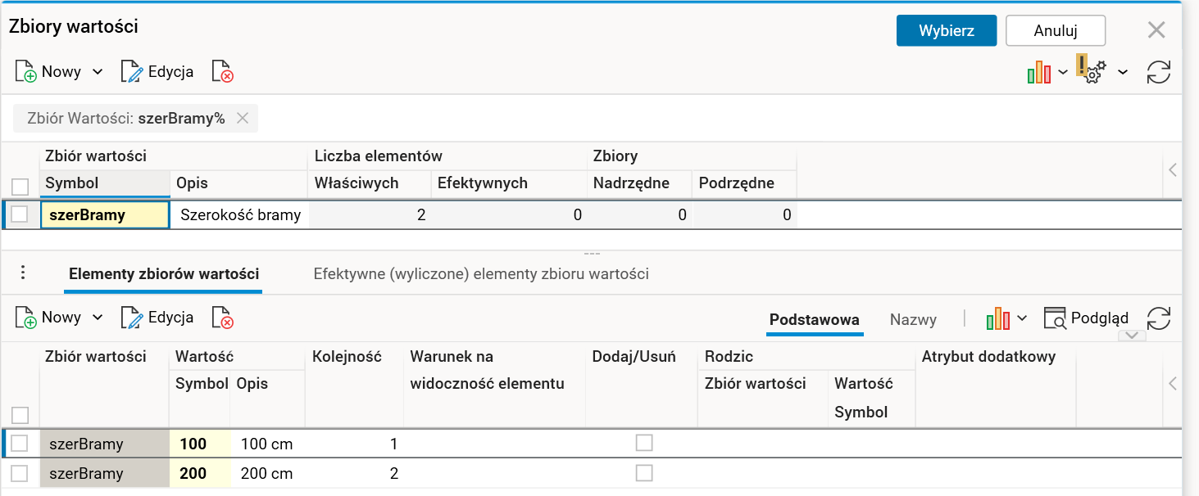Refresh the value sets list with the circular arrows icon
Screen dimensions: 1199x496
1159,71
